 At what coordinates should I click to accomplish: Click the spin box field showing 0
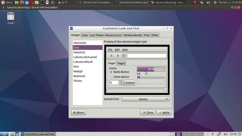[x=114, y=82]
